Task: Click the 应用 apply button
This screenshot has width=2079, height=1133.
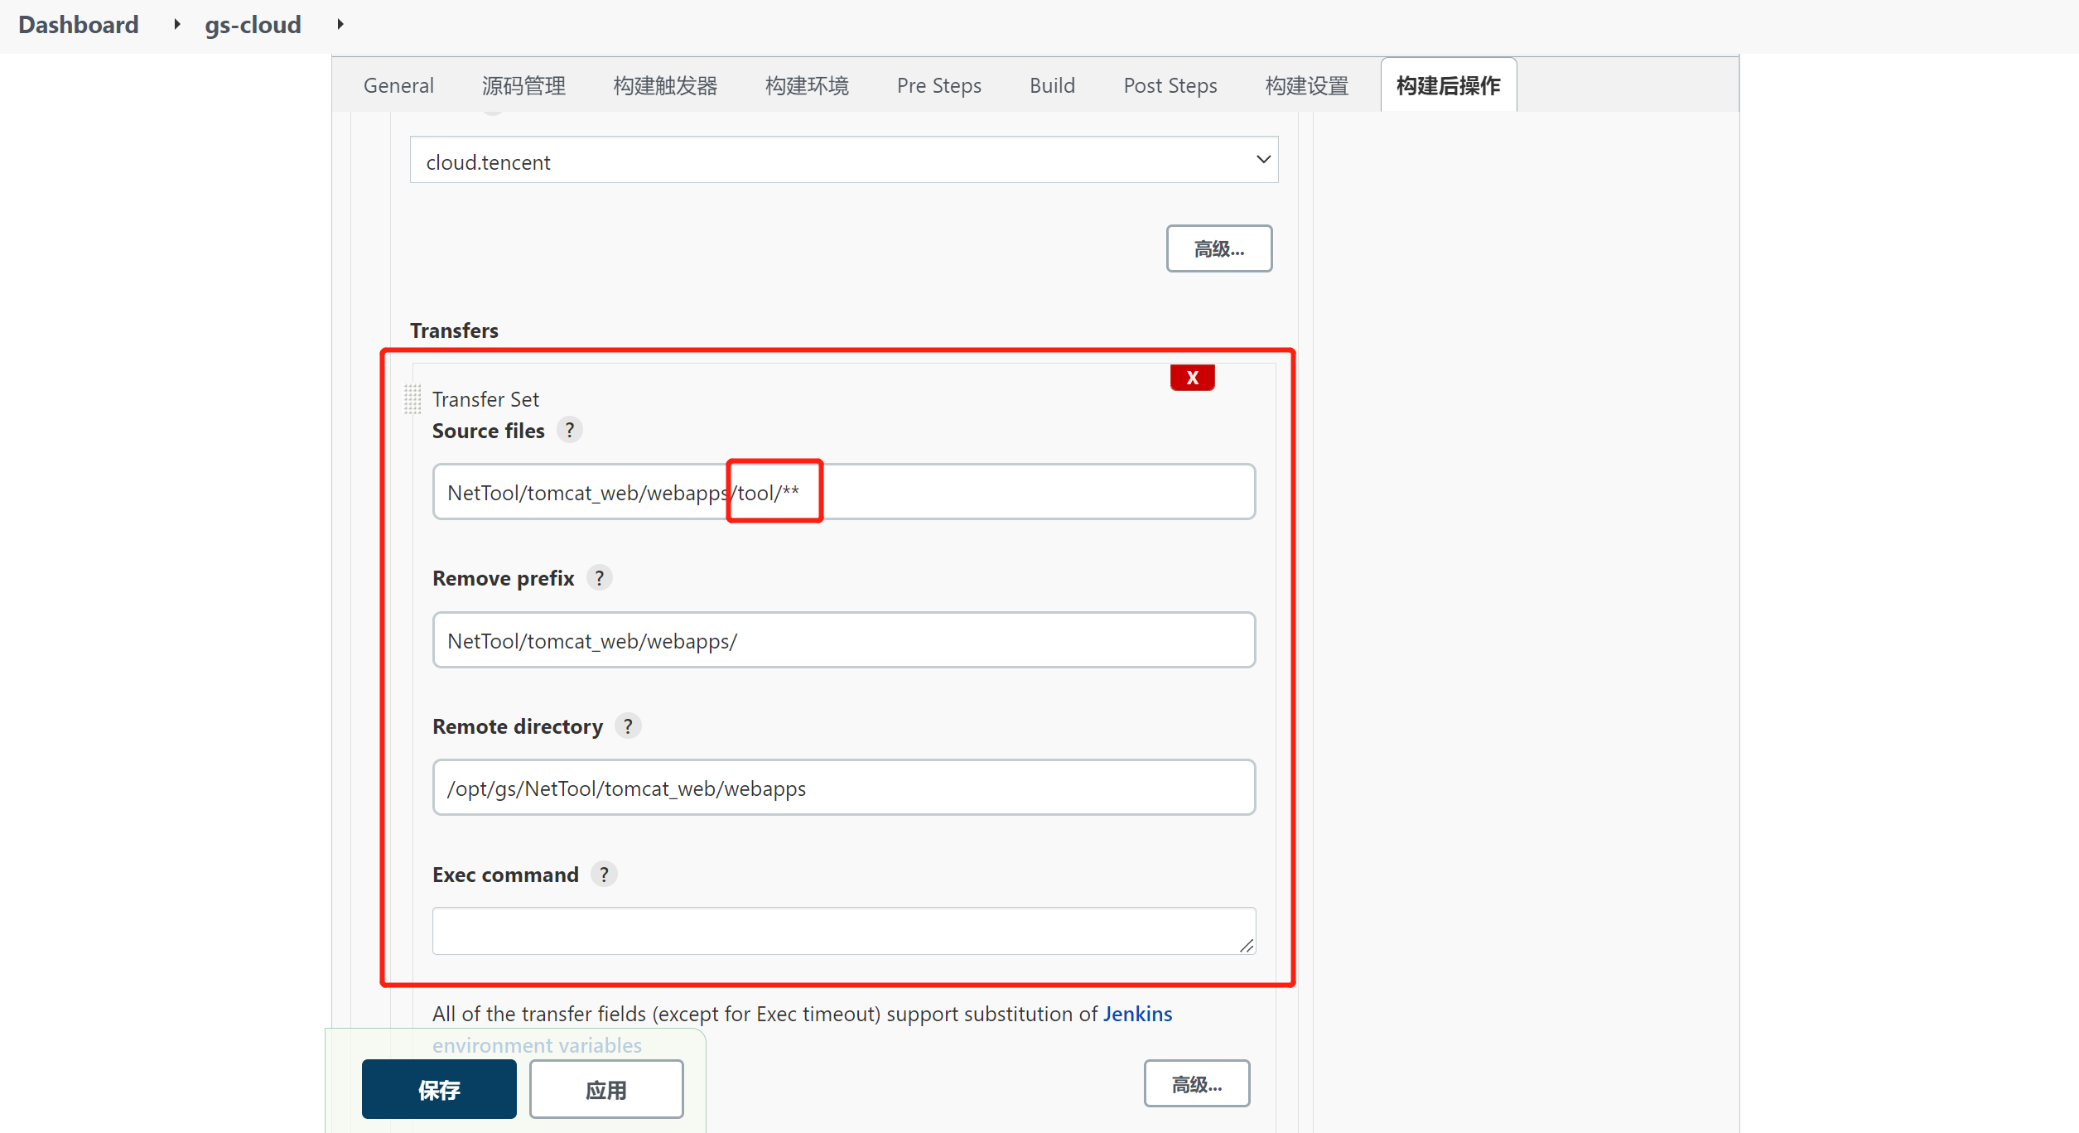Action: click(606, 1089)
